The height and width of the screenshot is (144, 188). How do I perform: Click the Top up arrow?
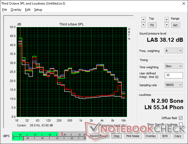point(143,20)
